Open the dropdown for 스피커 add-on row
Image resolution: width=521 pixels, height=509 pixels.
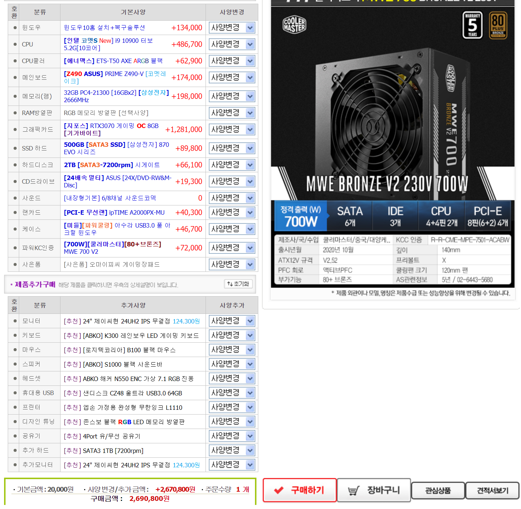(232, 364)
